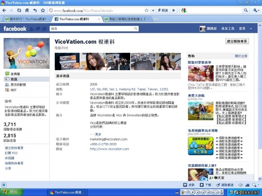Toggle speed mode lightning button
262x196 pixels.
163,11
